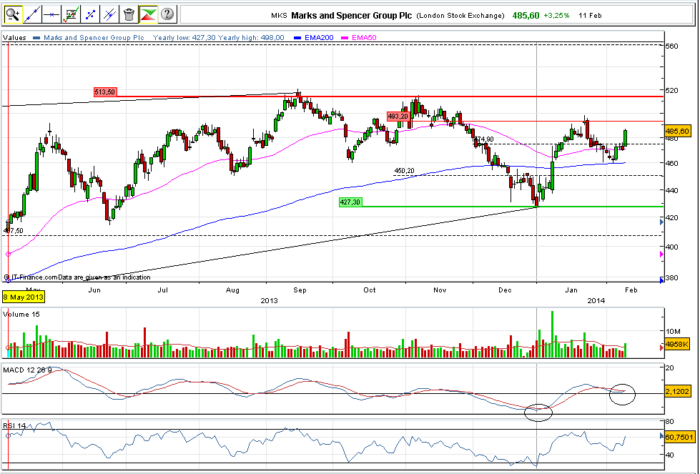Click the 474,90 dashed level label
Viewport: 700px width, 474px height.
(x=484, y=139)
